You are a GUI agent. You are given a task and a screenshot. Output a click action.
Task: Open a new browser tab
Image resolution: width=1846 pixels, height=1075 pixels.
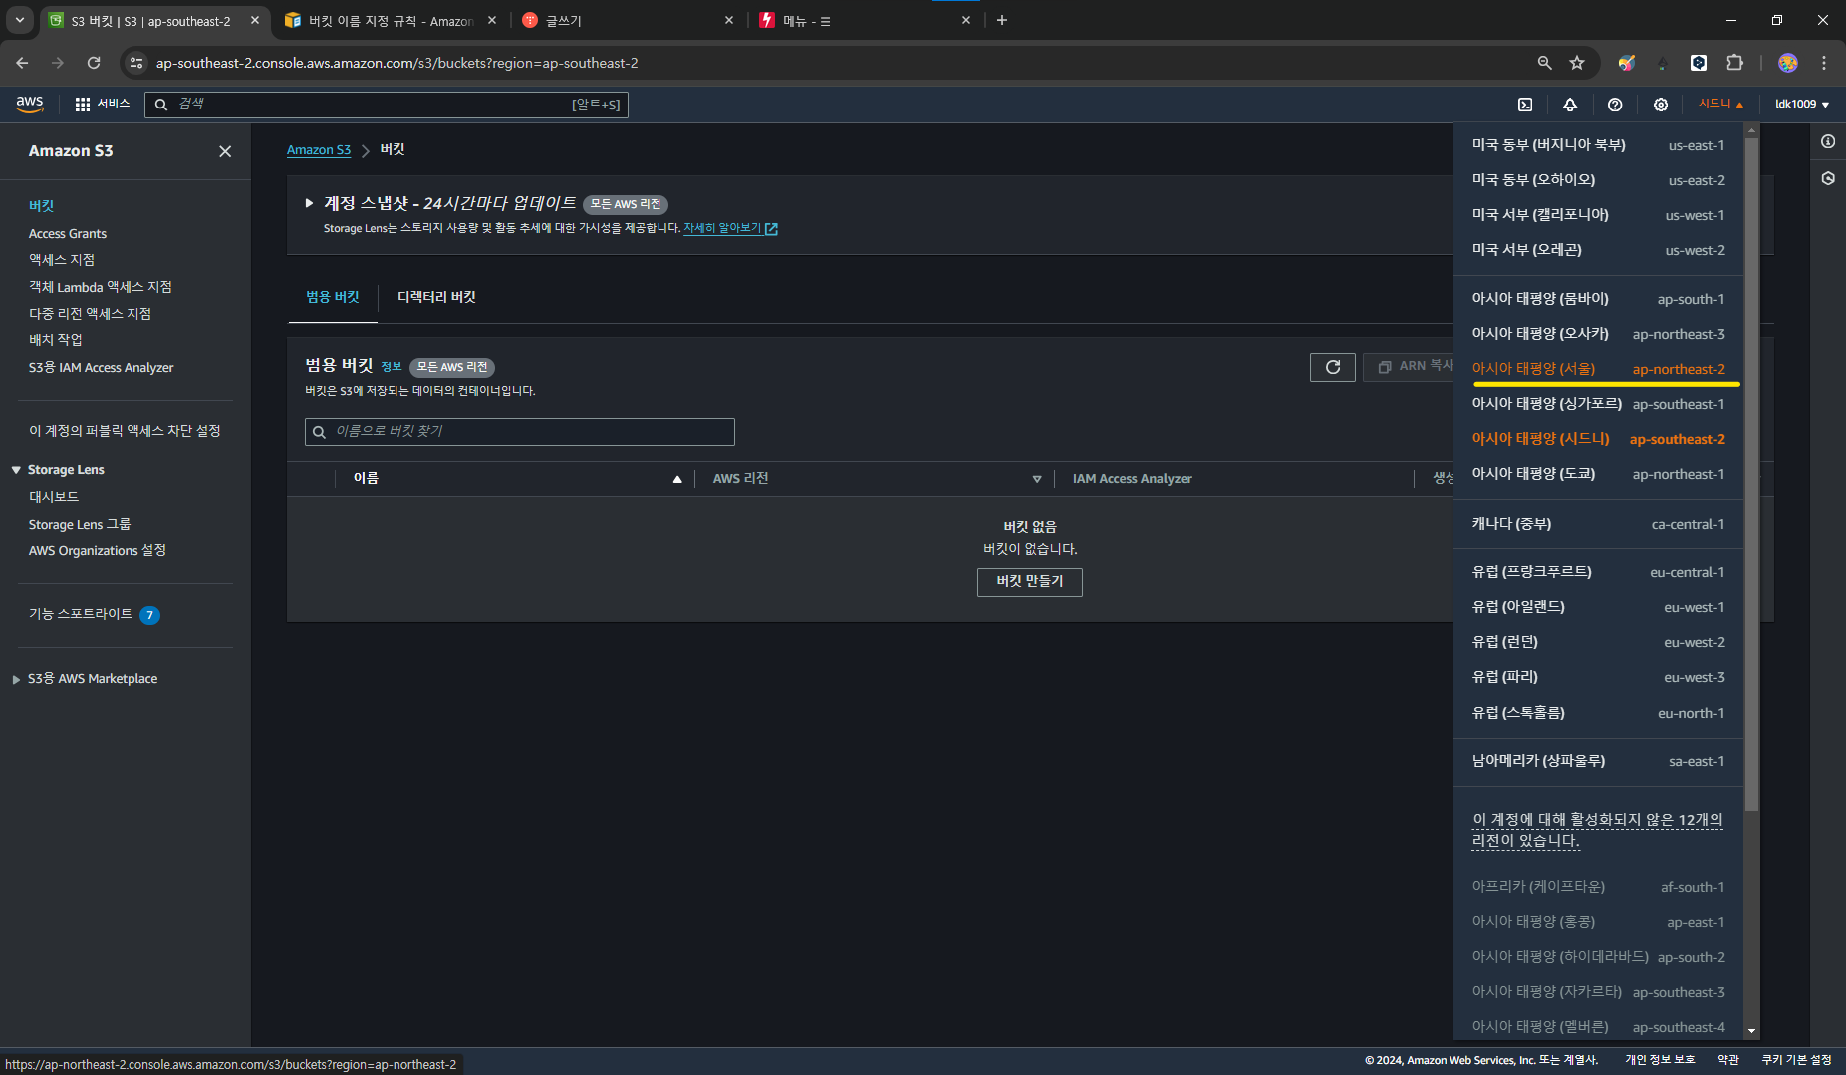coord(1002,20)
